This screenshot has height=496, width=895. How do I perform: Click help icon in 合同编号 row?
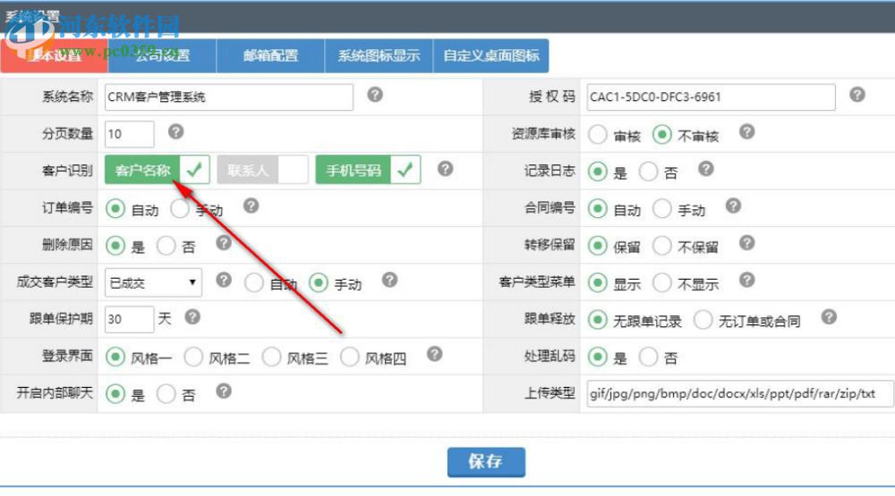(734, 206)
